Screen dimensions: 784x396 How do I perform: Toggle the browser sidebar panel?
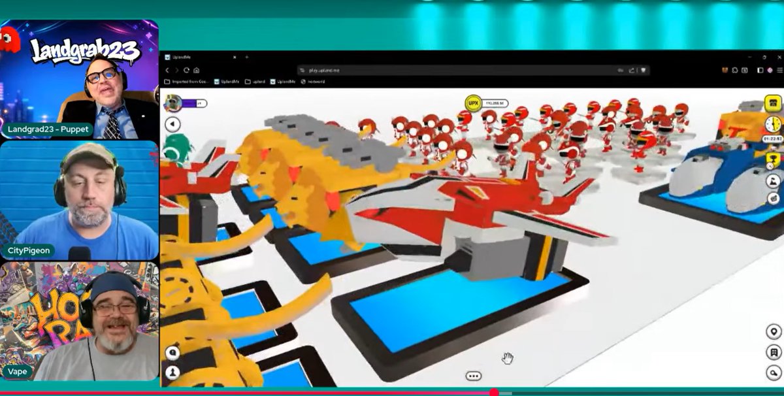[760, 70]
